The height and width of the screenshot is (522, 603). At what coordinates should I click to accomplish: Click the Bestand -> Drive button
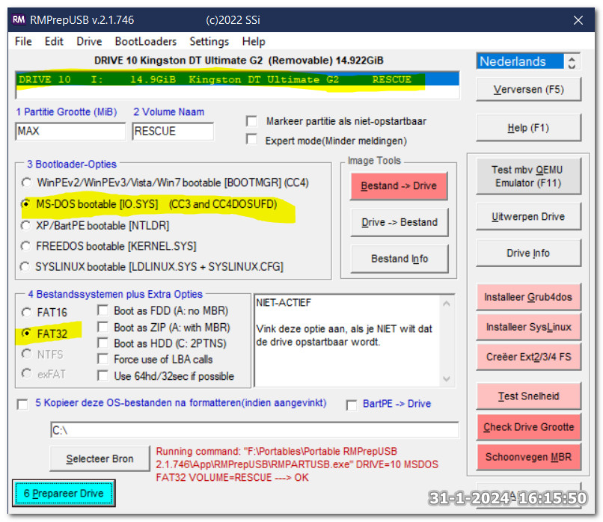399,185
